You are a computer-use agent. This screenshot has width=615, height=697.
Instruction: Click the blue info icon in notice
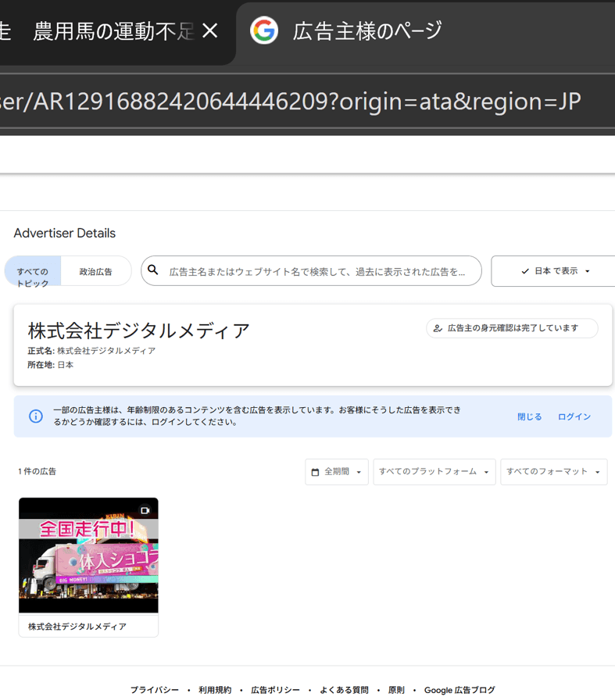pyautogui.click(x=36, y=416)
